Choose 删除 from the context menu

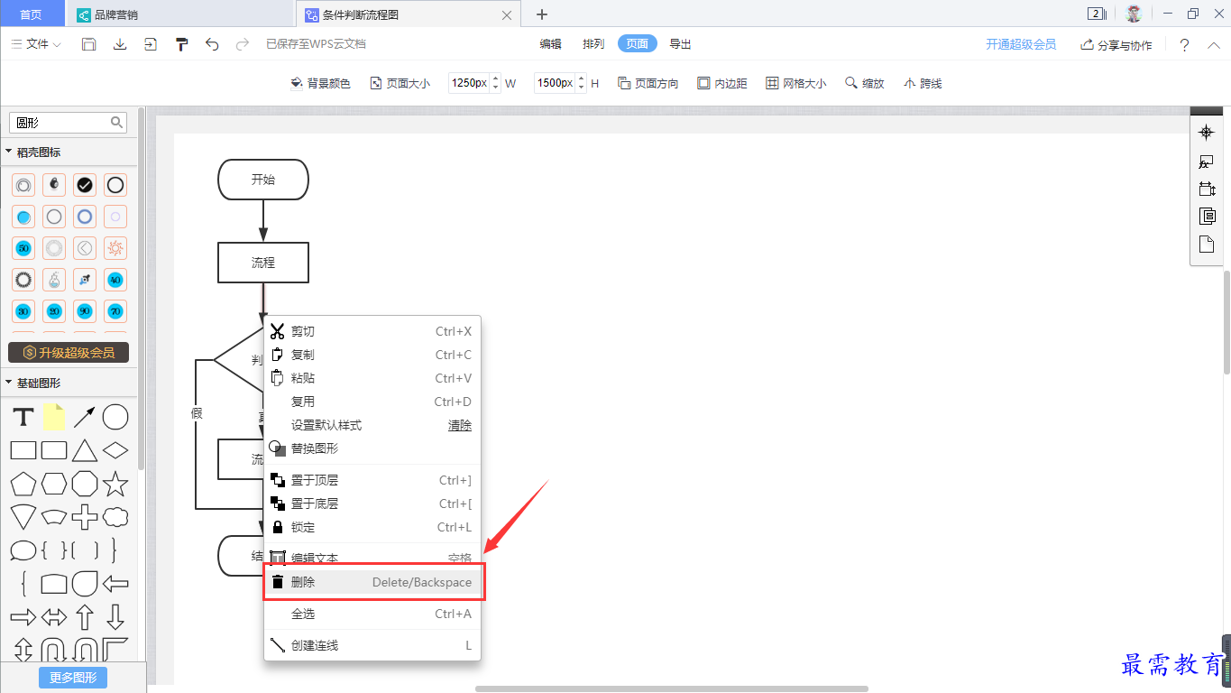[x=372, y=582]
